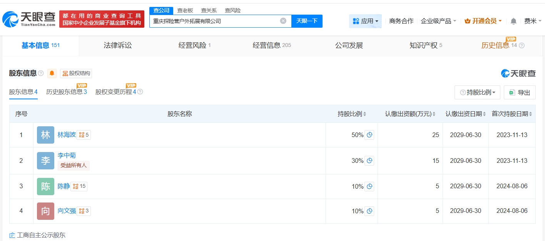Open shareholder link 向文强
This screenshot has height=241, width=545.
coord(67,211)
